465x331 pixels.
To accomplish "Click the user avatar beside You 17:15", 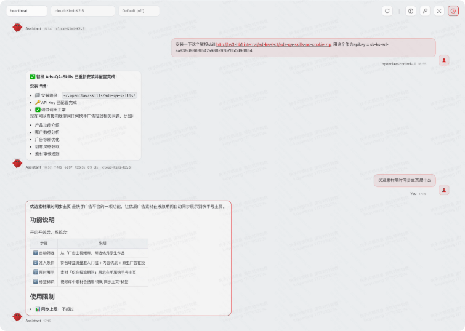I will tap(443, 190).
